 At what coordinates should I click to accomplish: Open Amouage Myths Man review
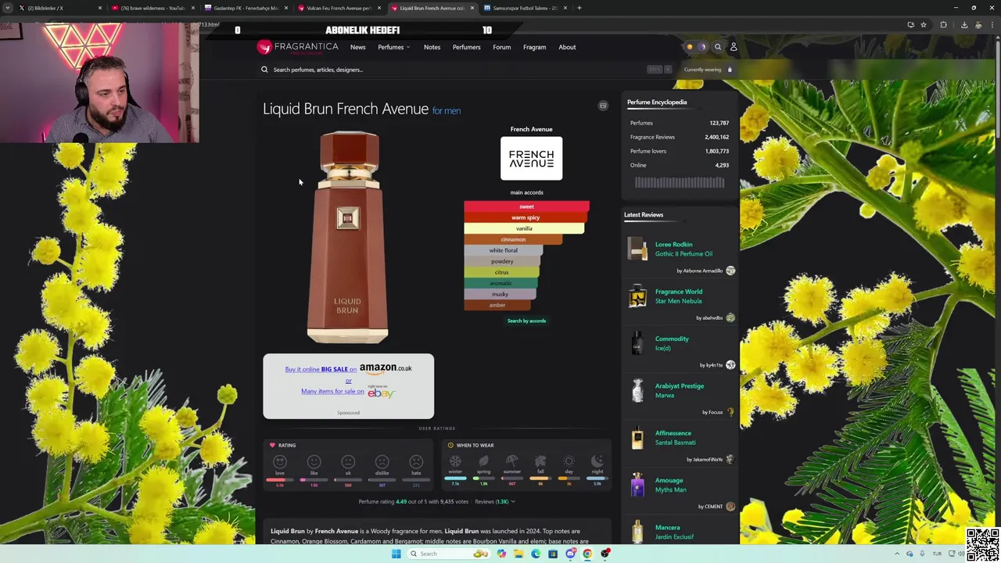pos(670,485)
